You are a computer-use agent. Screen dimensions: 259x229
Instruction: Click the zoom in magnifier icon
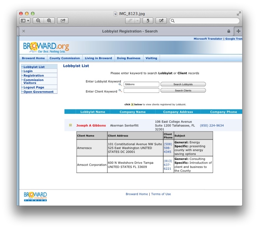pyautogui.click(x=49, y=21)
